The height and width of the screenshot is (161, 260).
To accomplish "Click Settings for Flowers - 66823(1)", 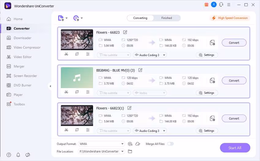I will 207,131.
